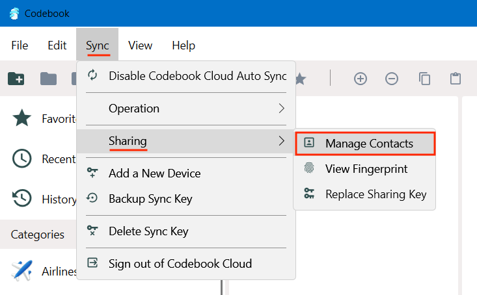Click the circled plus add toolbar icon
The height and width of the screenshot is (295, 477).
(360, 79)
